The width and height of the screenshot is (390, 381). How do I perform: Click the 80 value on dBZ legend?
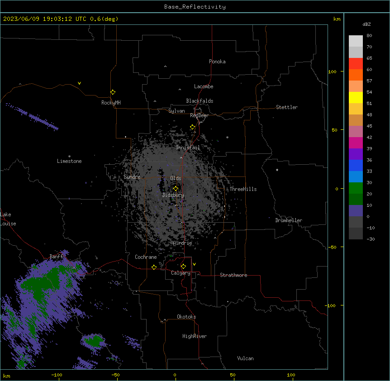tap(369, 36)
